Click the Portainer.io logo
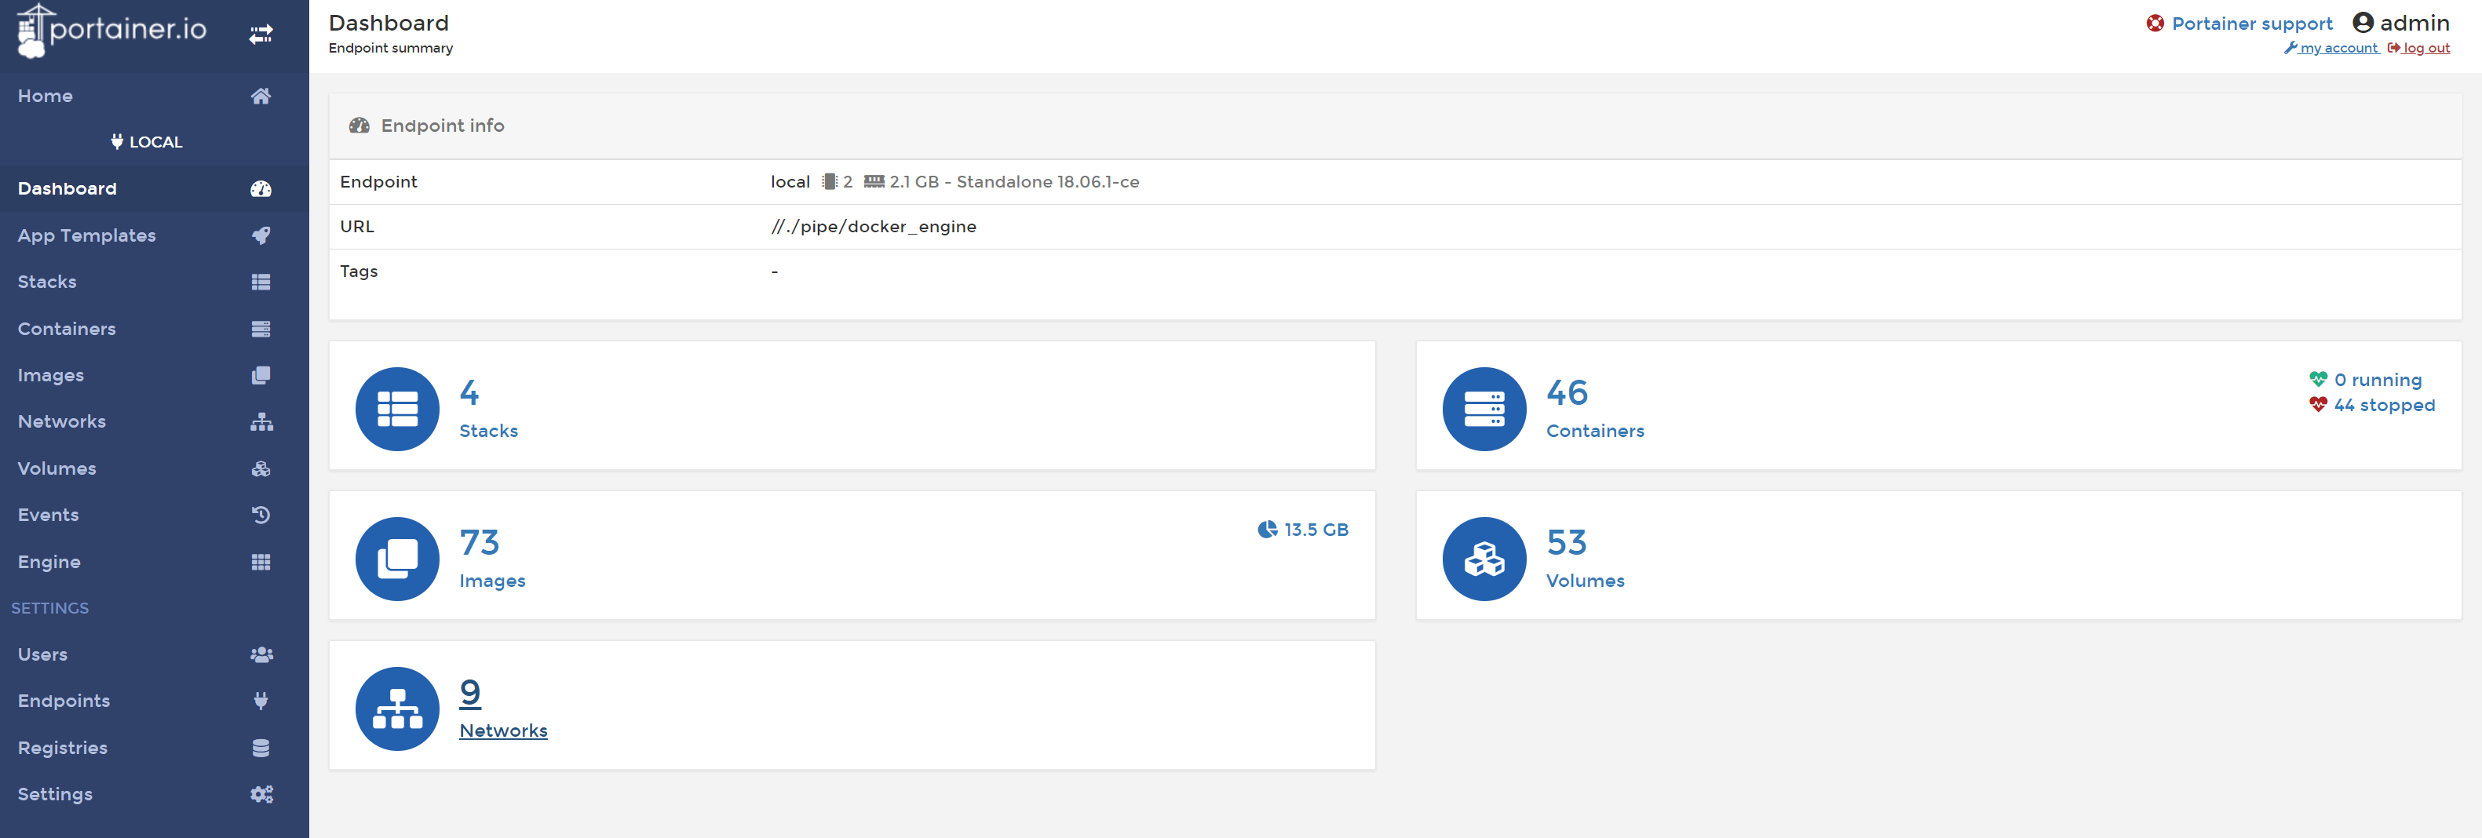This screenshot has height=838, width=2482. (x=111, y=31)
